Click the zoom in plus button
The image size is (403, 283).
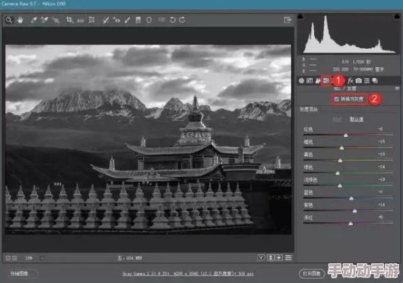pos(15,258)
